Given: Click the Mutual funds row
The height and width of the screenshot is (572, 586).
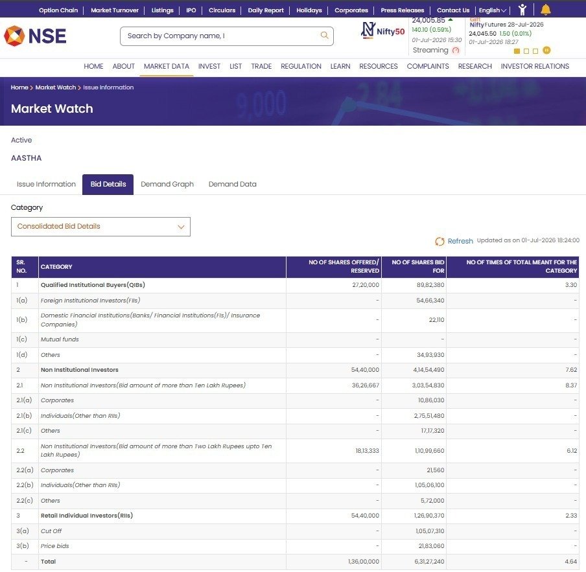Looking at the screenshot, I should click(295, 339).
